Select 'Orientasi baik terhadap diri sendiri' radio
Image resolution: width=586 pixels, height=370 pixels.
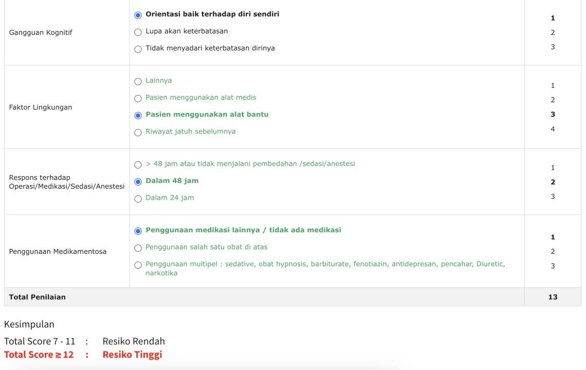[138, 15]
